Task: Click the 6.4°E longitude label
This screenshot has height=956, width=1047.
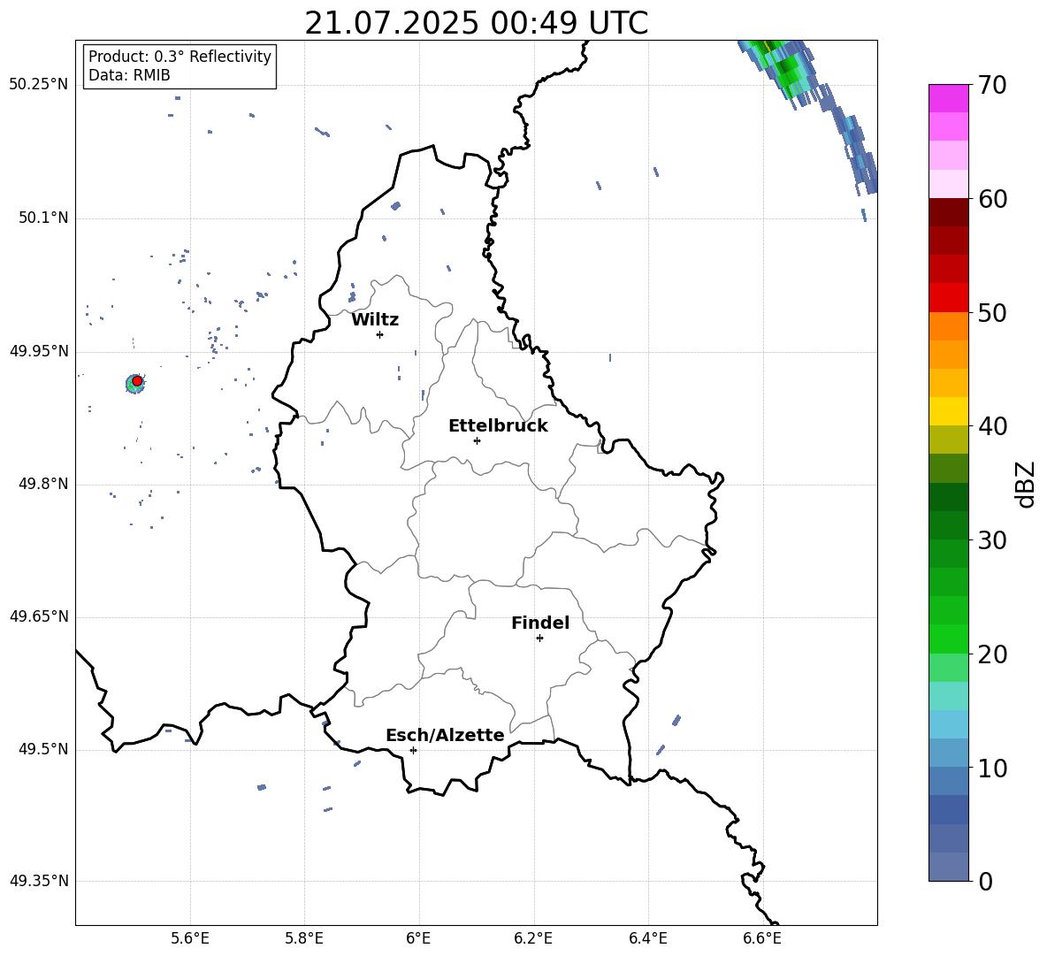Action: tap(647, 938)
